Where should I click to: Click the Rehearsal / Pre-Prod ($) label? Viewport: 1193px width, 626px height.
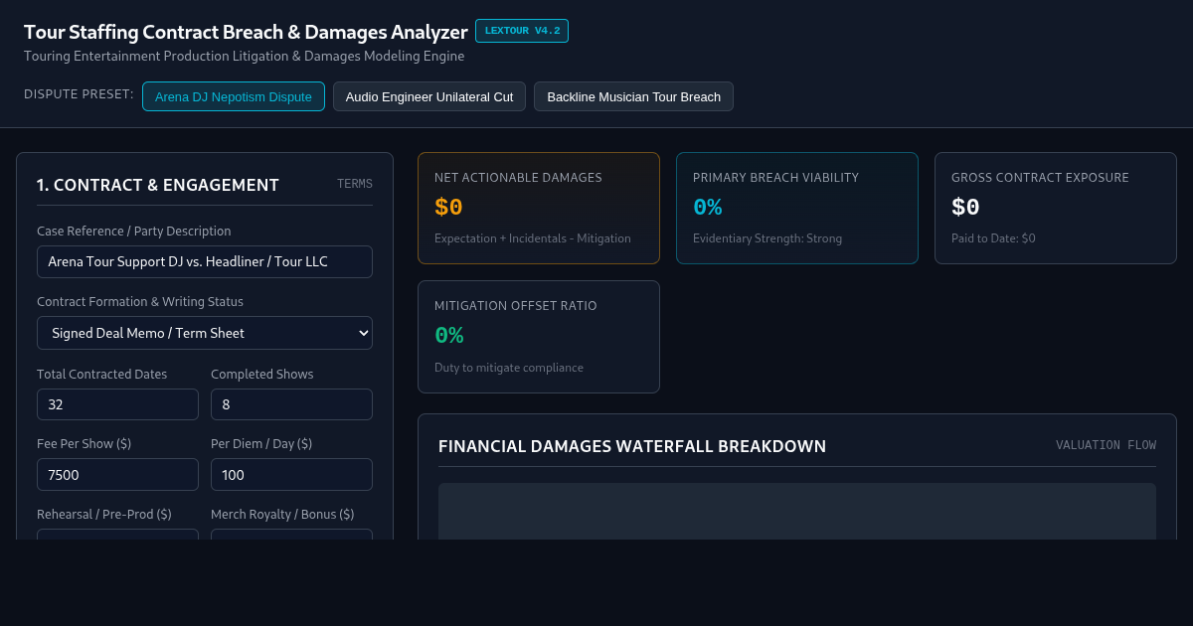tap(104, 514)
